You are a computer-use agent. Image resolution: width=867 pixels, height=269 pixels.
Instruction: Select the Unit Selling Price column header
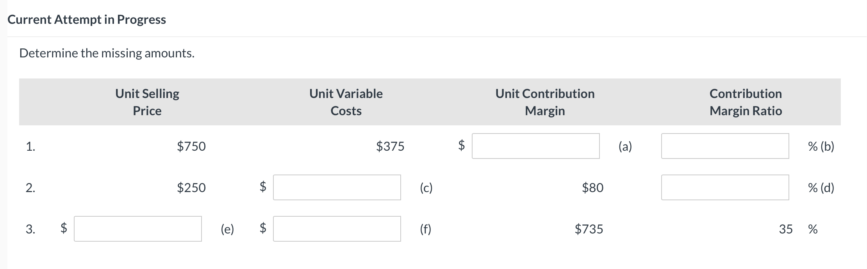pyautogui.click(x=147, y=102)
